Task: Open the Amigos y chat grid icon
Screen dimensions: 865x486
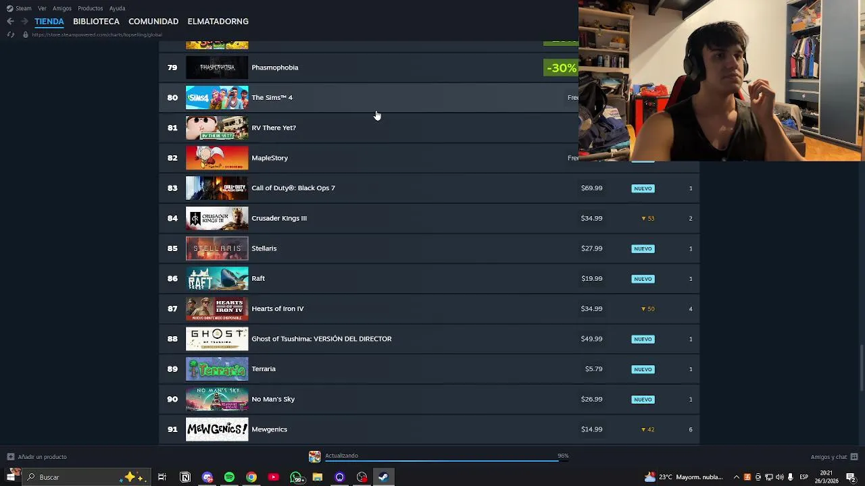Action: (x=854, y=457)
